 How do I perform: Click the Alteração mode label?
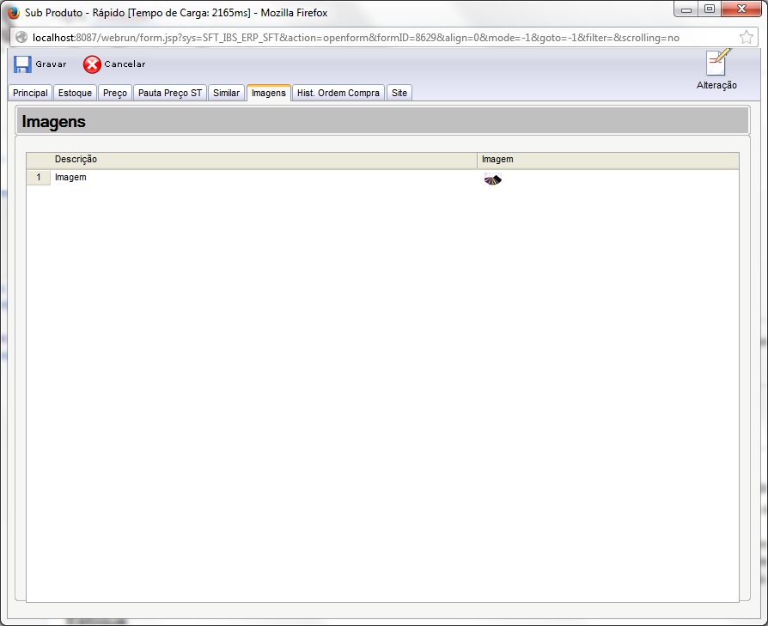tap(716, 85)
